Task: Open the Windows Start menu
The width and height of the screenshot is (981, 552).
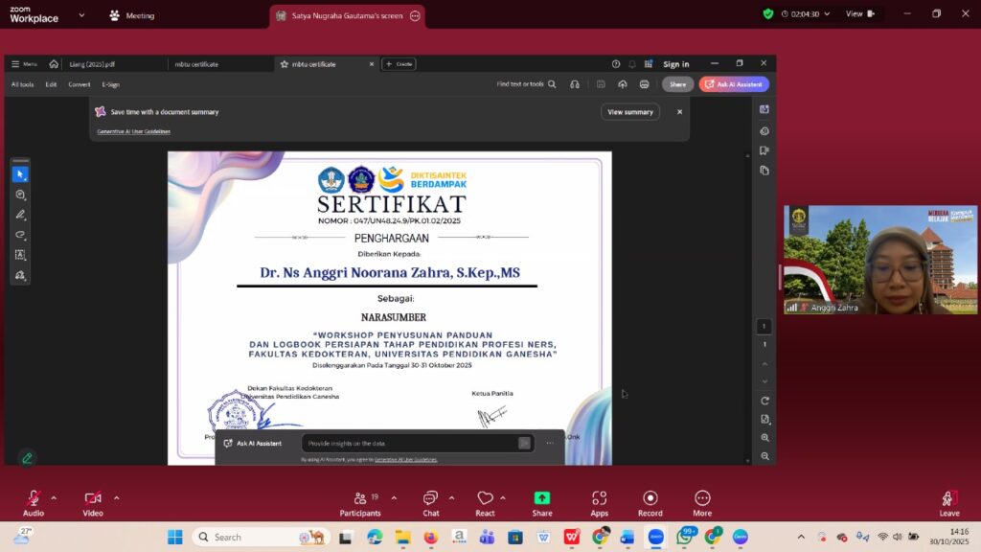Action: click(x=175, y=537)
